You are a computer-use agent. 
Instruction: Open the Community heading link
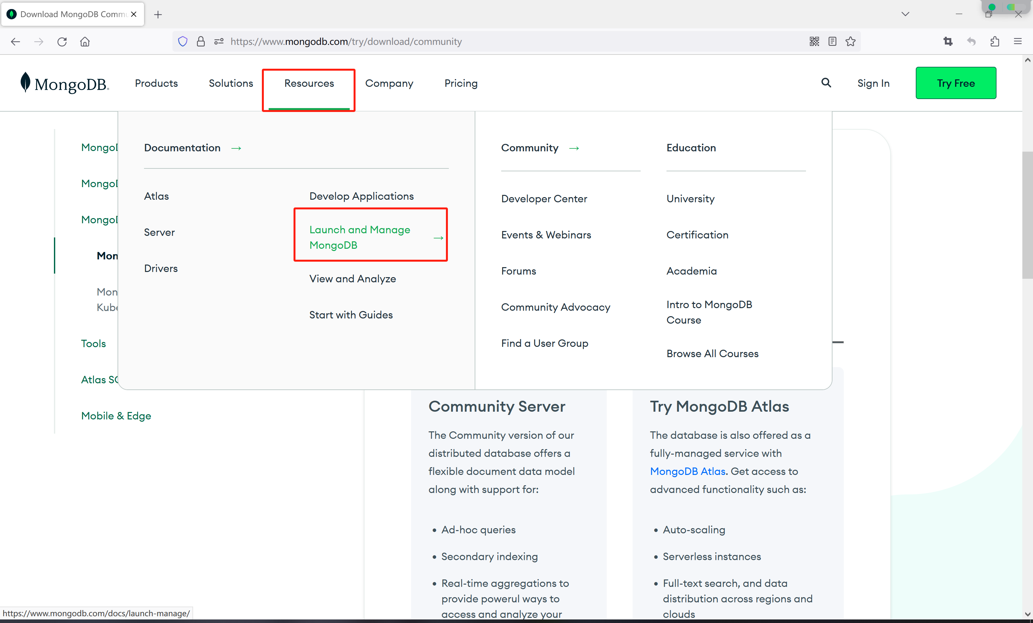point(530,148)
